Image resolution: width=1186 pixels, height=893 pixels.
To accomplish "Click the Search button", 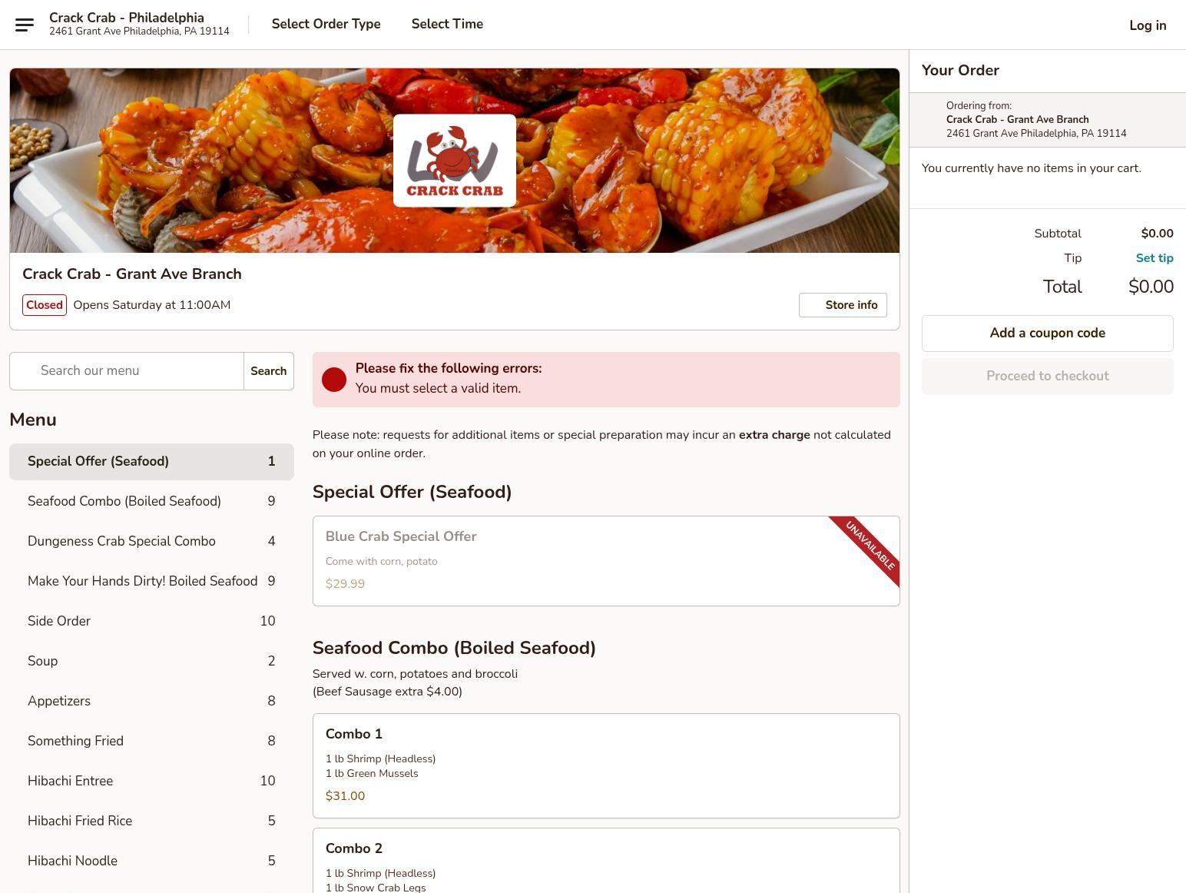I will 269,371.
